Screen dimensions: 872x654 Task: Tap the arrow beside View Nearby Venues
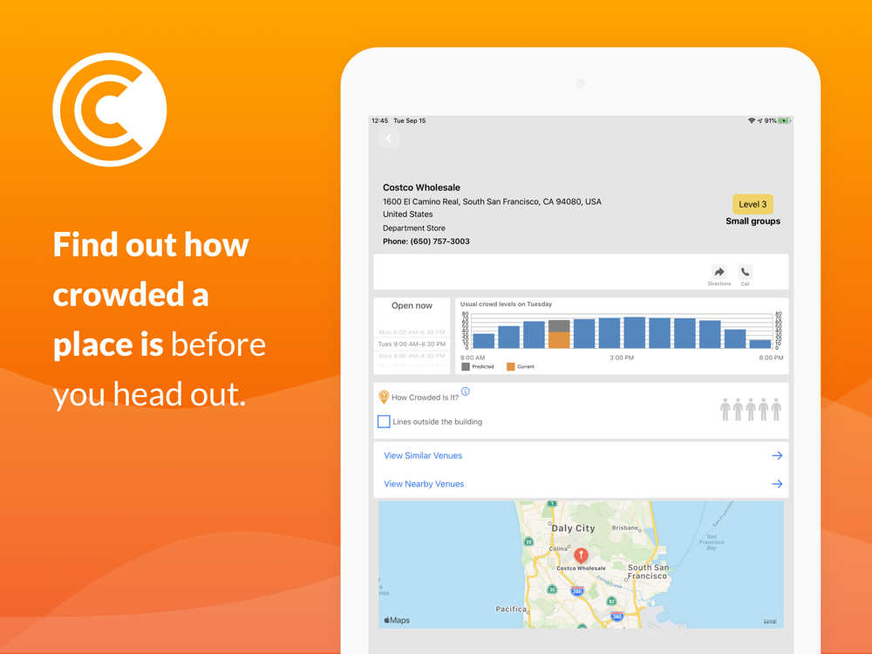777,484
